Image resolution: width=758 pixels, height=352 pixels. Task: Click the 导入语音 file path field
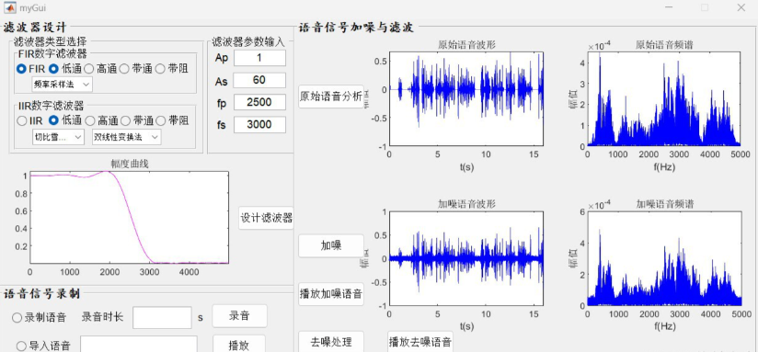point(139,345)
